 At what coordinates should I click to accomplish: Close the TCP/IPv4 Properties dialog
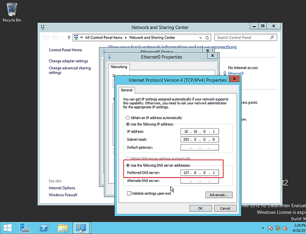[234, 79]
